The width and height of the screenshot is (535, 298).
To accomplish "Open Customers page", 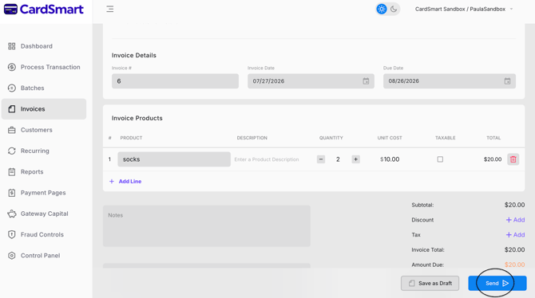I will 37,130.
